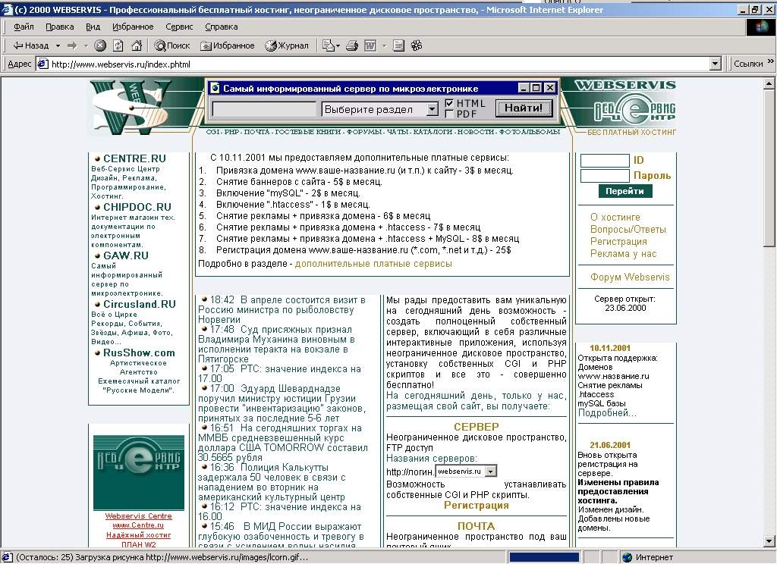Print the page with the printer icon
The height and width of the screenshot is (564, 777).
352,45
